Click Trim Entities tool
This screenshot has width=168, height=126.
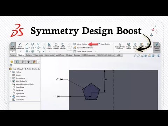49,46
